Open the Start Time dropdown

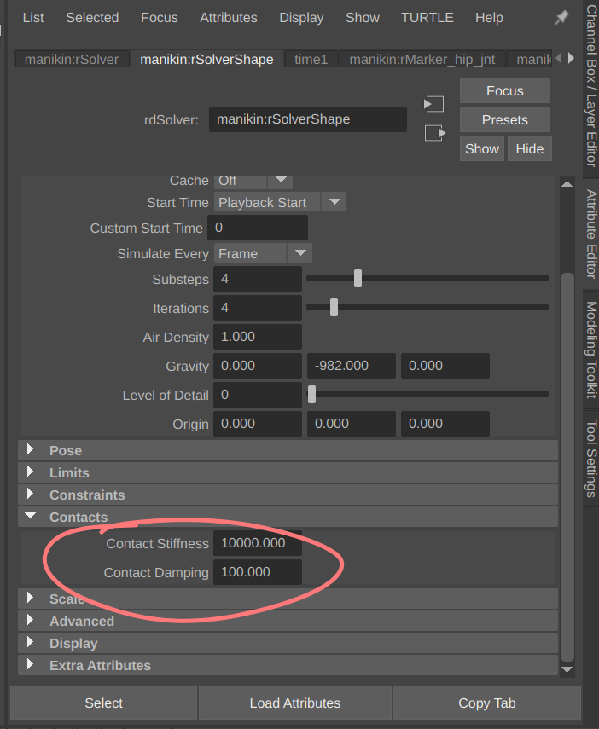[x=334, y=202]
